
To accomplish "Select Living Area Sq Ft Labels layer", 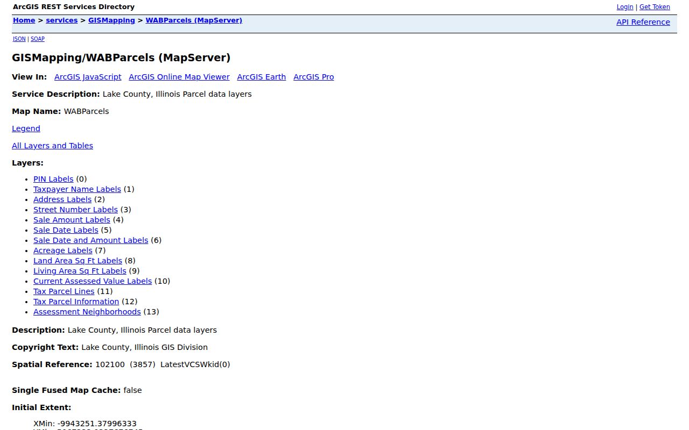I will coord(80,271).
